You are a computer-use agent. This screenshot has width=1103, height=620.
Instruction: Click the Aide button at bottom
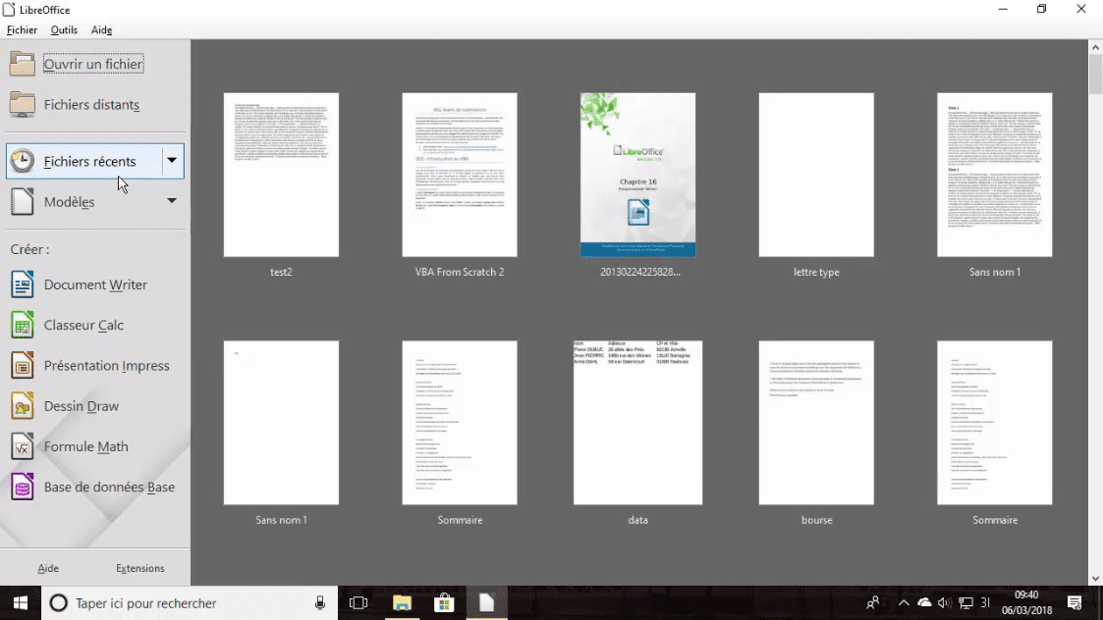[x=48, y=568]
